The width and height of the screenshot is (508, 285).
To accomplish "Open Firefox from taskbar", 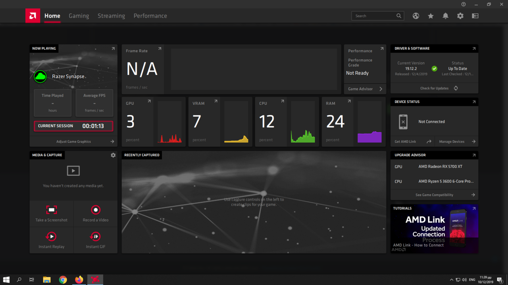I will 79,280.
